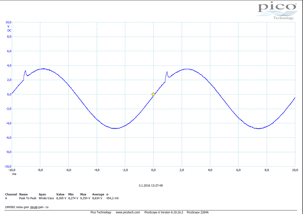Click the "DC" coupling label
This screenshot has height=214, width=303.
click(x=9, y=30)
